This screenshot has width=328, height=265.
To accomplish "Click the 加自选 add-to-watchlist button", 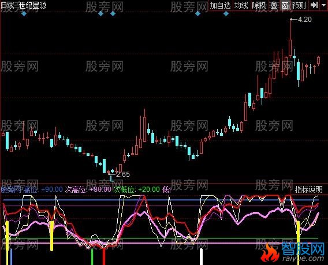I will click(220, 5).
